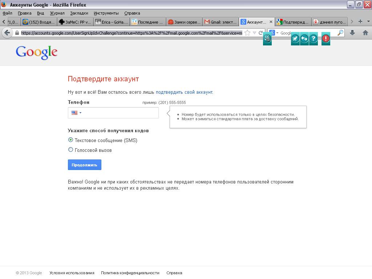372x279 pixels.
Task: Open the search engine selector dropdown
Action: [x=277, y=33]
